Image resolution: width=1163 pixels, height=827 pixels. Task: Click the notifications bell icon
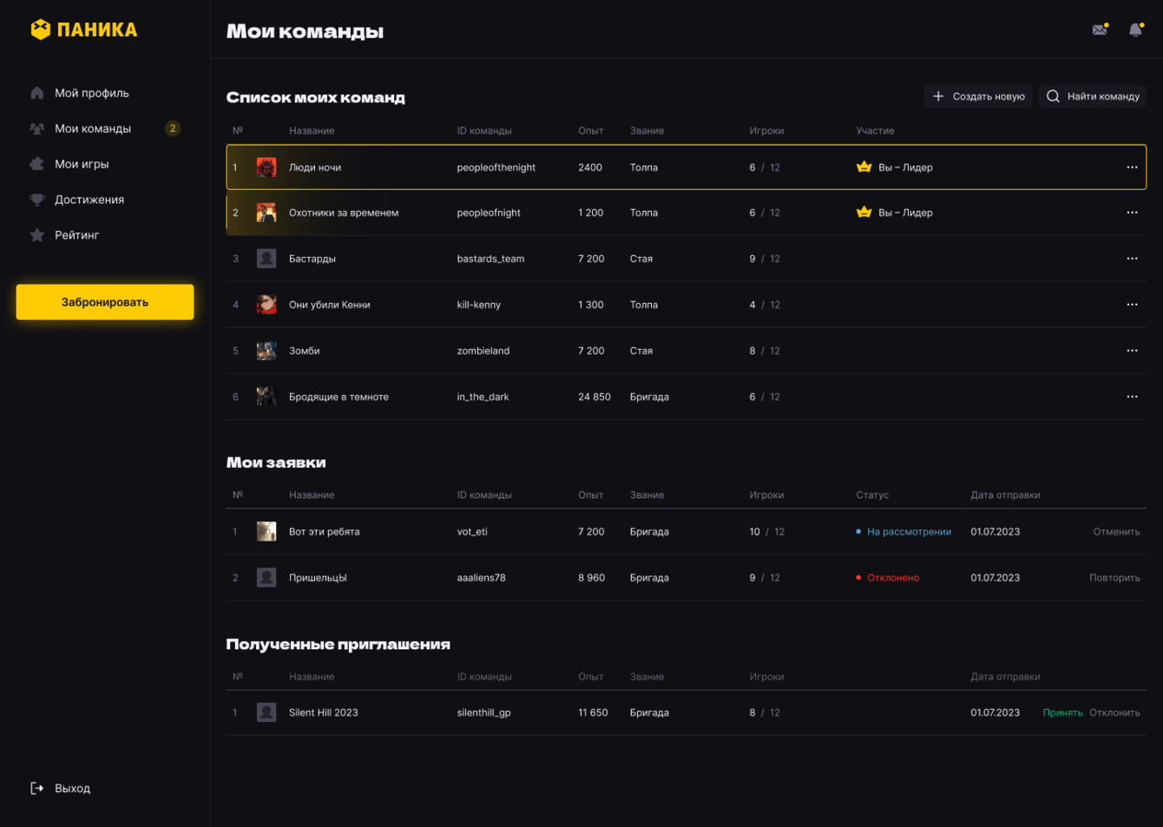1135,30
